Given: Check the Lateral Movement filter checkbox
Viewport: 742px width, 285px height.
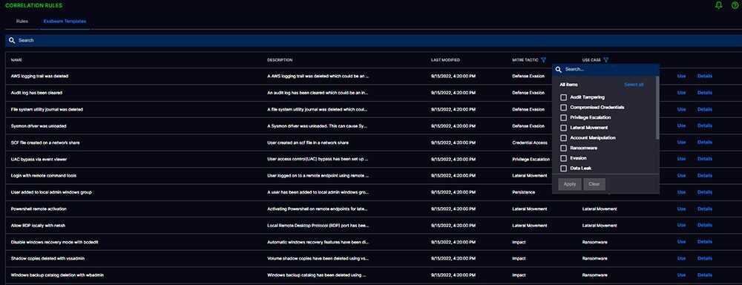Looking at the screenshot, I should point(564,128).
